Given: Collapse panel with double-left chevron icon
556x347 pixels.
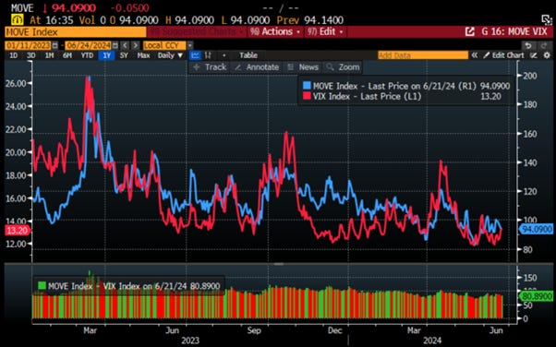Looking at the screenshot, I should [474, 55].
